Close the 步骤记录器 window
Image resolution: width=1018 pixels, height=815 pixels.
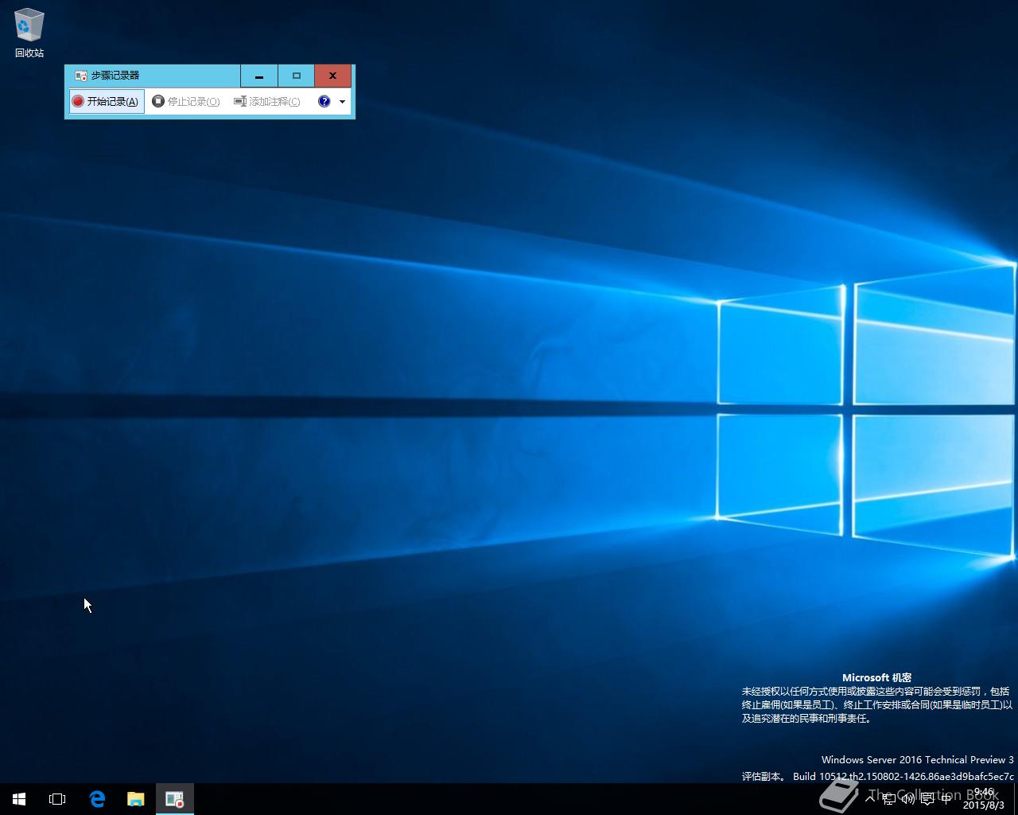tap(333, 76)
